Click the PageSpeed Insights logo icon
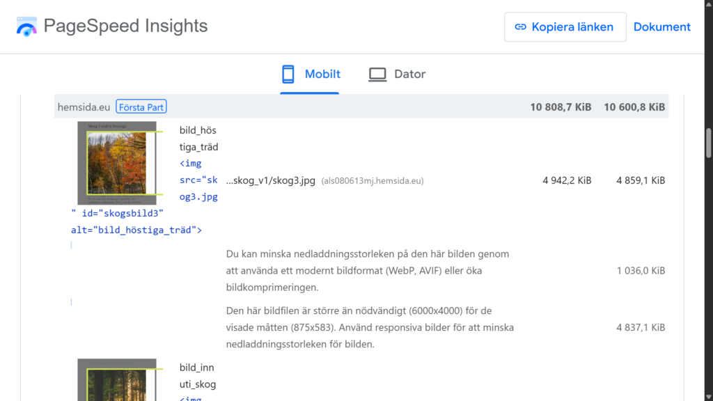 click(26, 27)
